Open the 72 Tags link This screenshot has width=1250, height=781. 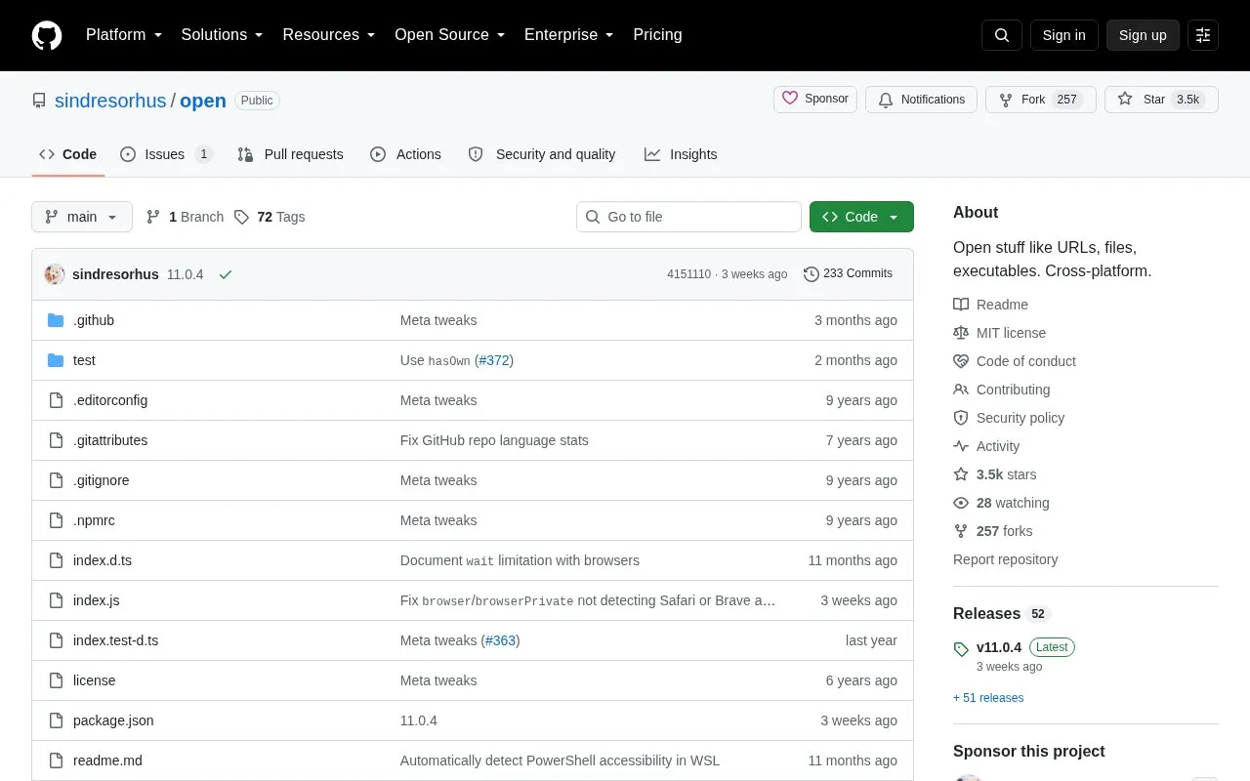[270, 217]
